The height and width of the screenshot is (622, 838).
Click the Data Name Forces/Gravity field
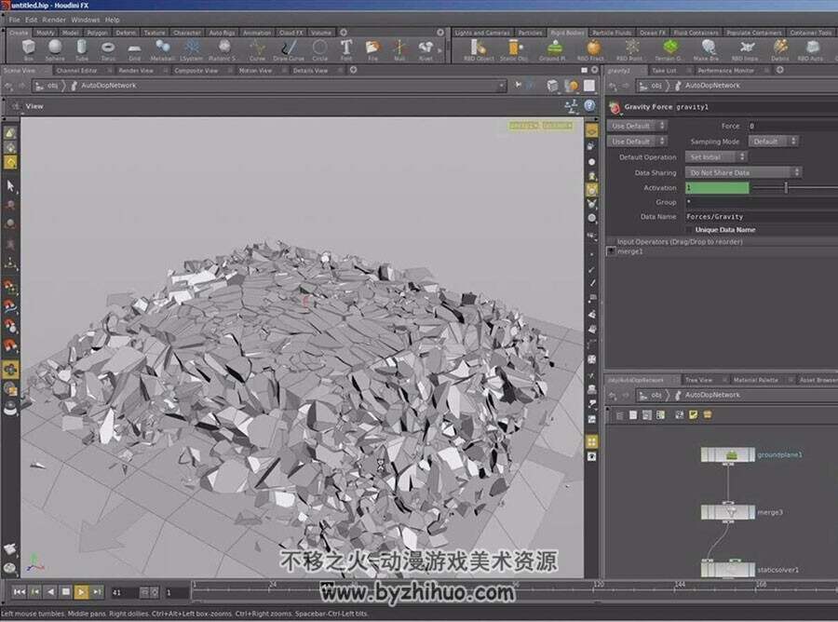coord(762,216)
